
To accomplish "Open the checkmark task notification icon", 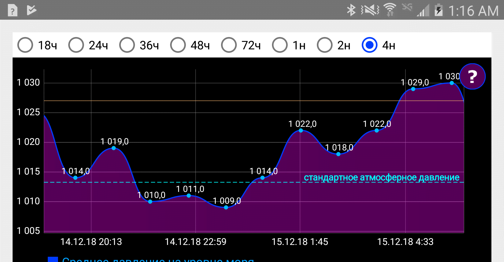I will [31, 10].
